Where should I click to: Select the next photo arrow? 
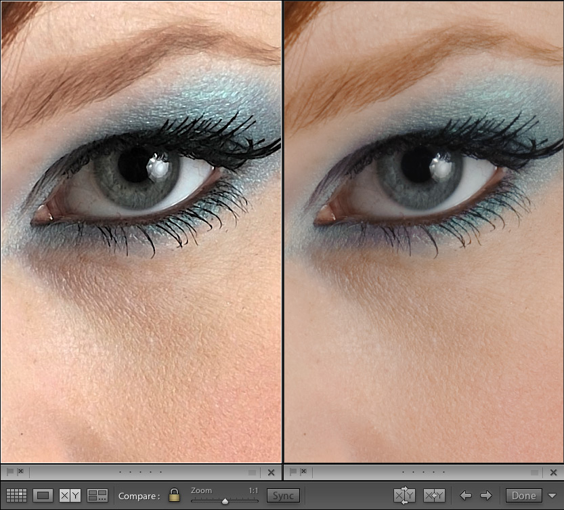(x=486, y=496)
